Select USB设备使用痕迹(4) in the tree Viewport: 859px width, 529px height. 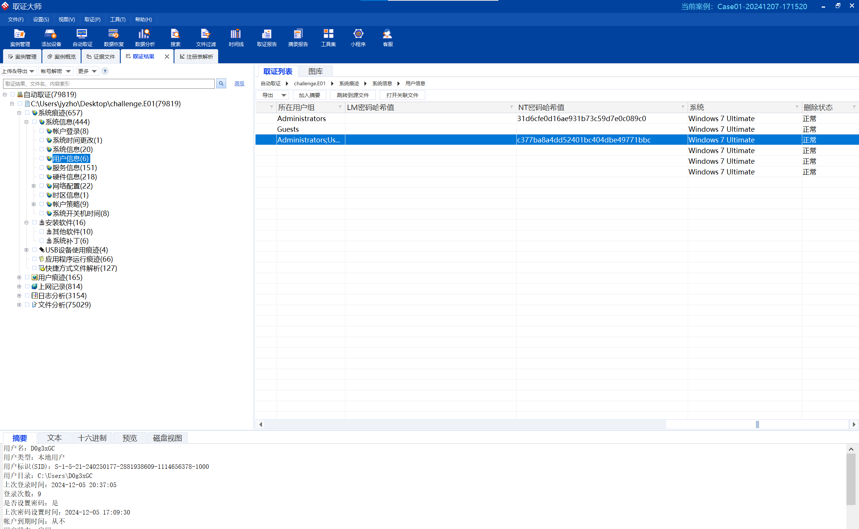[x=77, y=250]
